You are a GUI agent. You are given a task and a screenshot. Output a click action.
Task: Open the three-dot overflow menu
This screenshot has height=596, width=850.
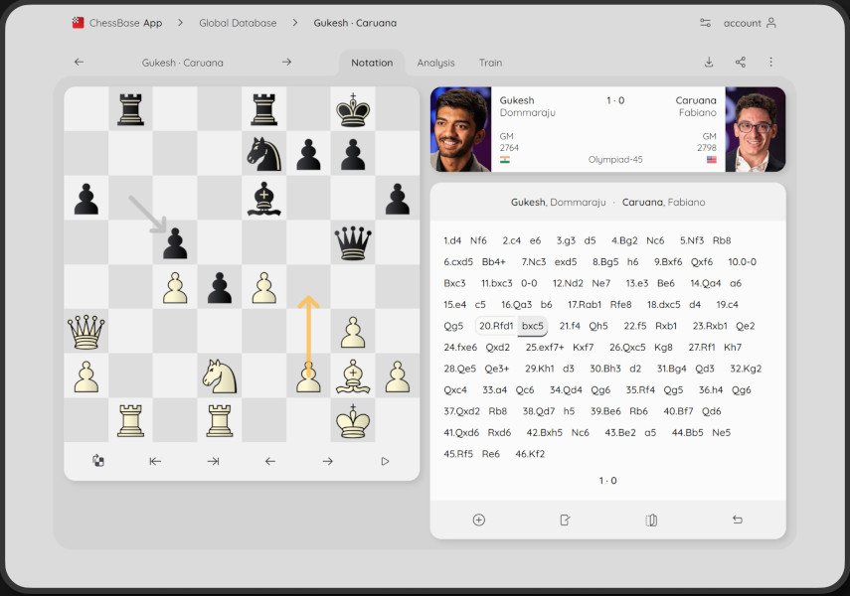pos(770,63)
